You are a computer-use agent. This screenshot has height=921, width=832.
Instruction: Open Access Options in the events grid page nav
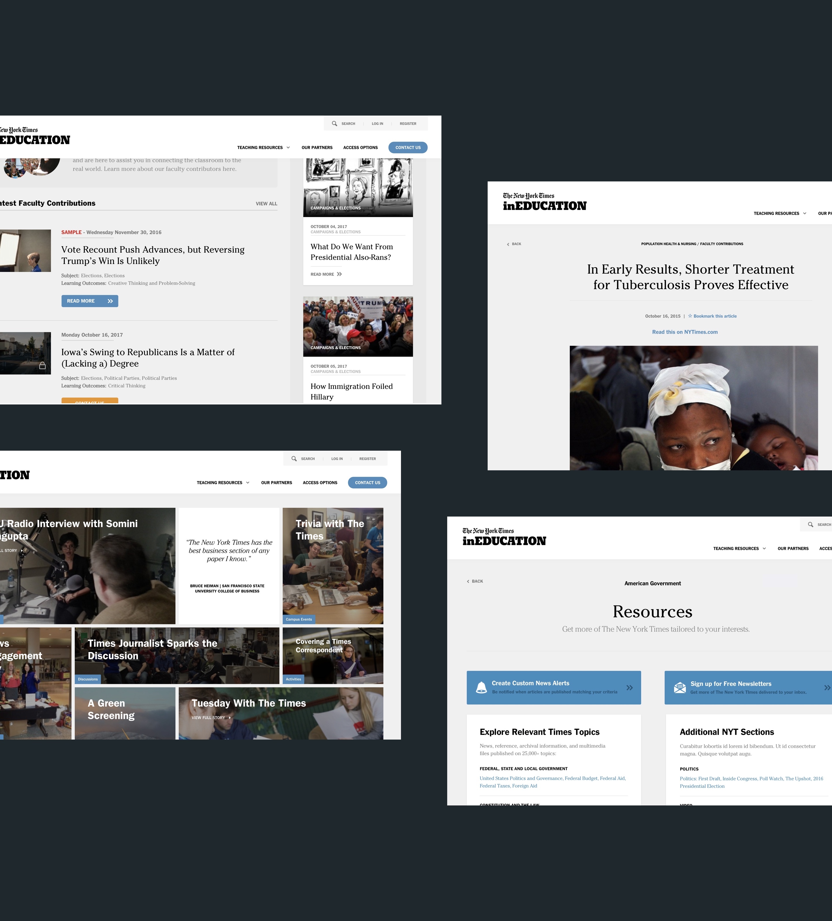point(320,482)
